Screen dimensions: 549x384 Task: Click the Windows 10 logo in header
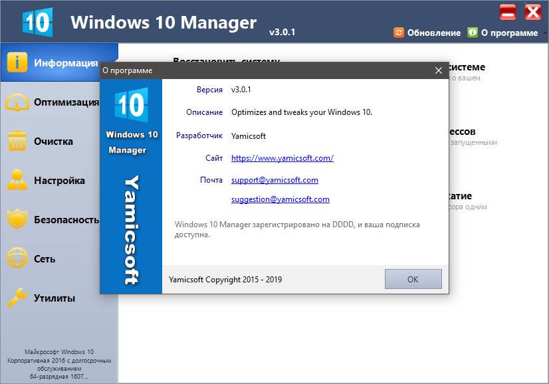click(x=37, y=22)
